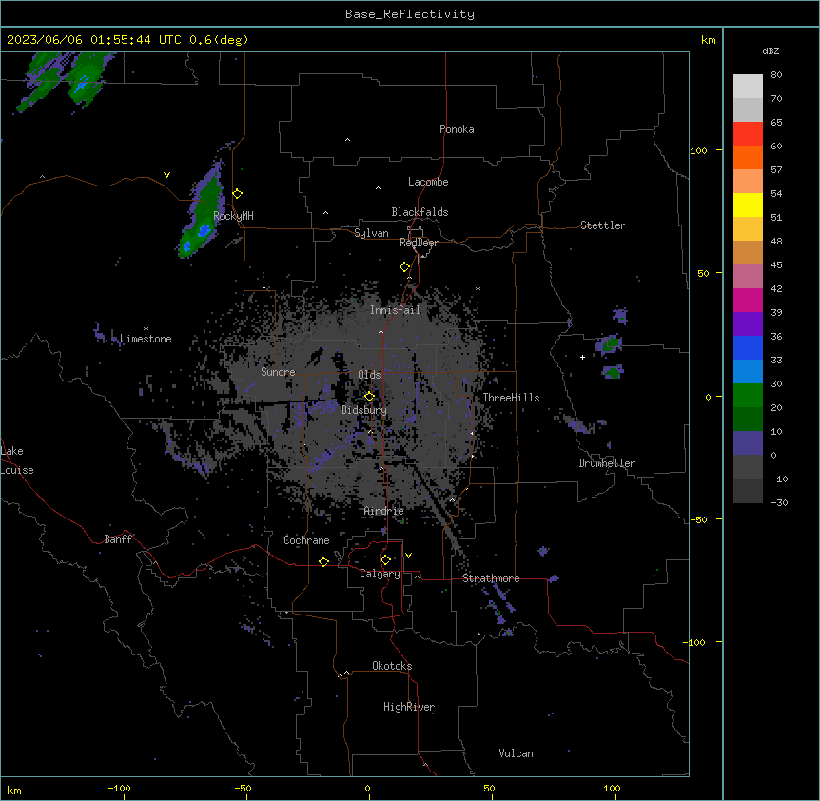This screenshot has height=801, width=820.
Task: Click the white plus marker west of Drumheller storms
Action: (582, 357)
